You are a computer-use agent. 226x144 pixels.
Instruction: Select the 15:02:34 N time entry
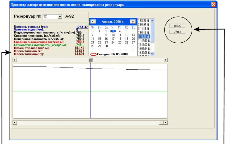point(144,49)
